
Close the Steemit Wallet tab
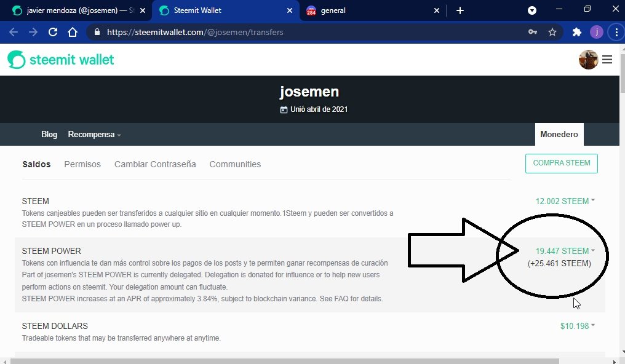click(290, 10)
